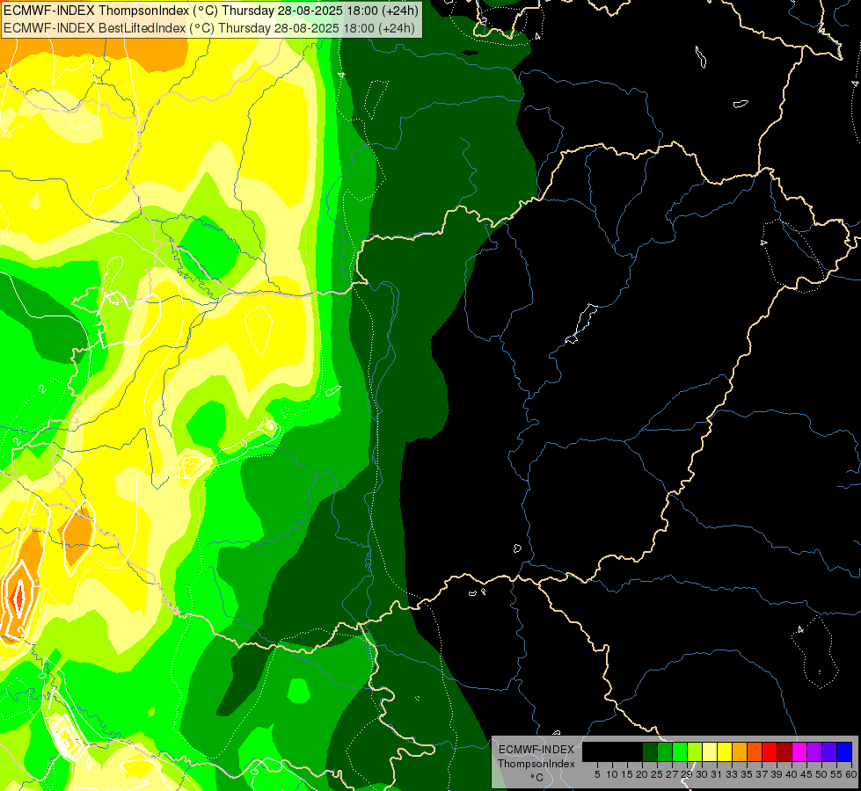Click the dark red legend swatch (39-40)

click(784, 751)
